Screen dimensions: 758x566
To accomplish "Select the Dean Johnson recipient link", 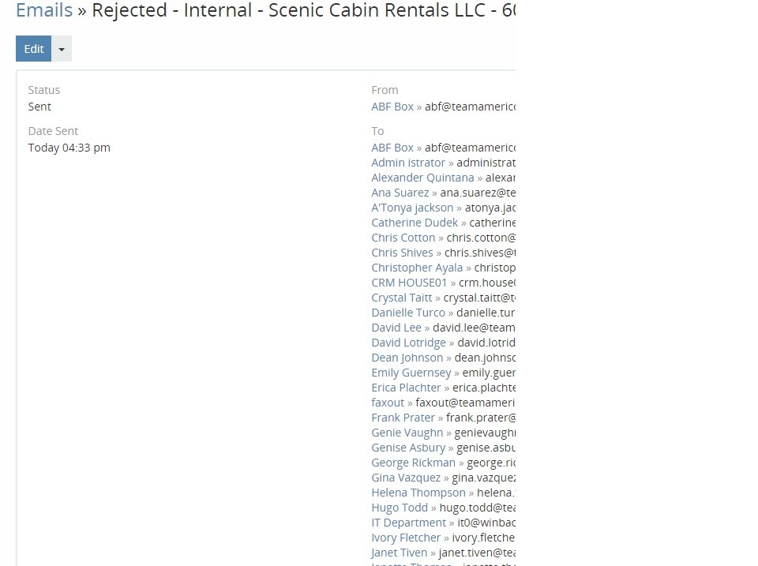I will point(407,358).
